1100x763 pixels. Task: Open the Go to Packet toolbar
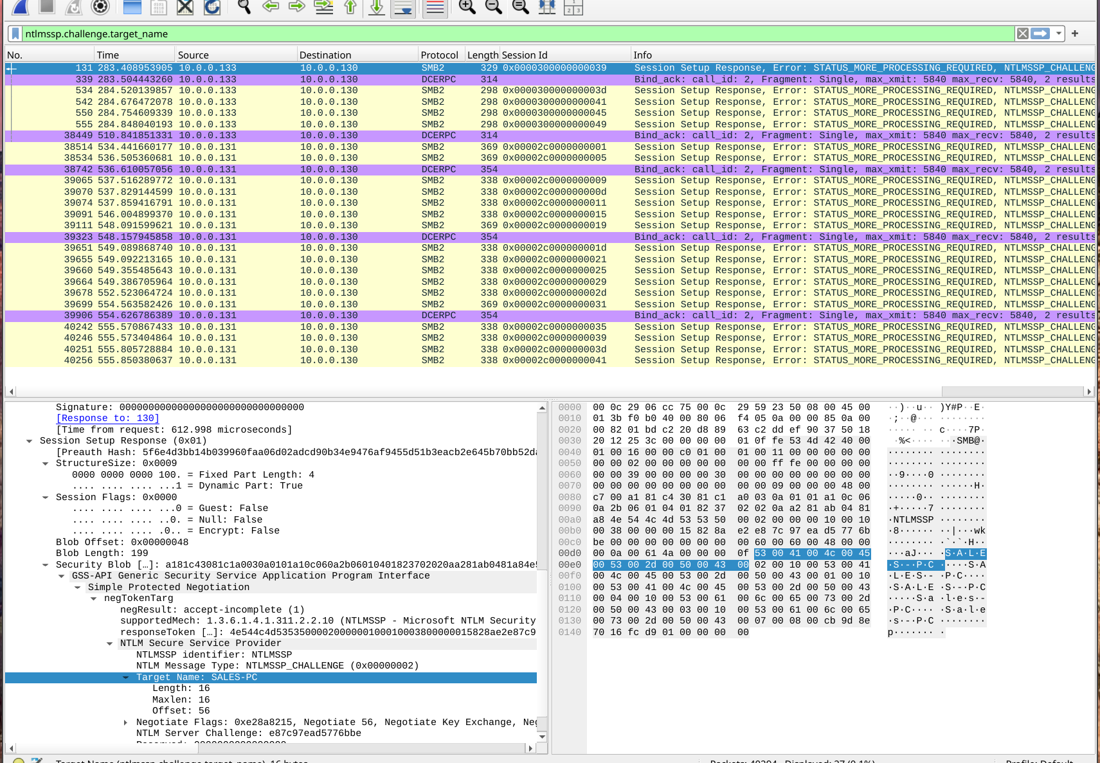[x=323, y=8]
